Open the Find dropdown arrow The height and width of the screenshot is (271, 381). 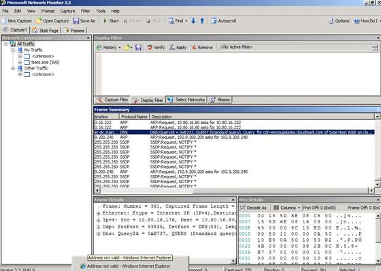click(186, 21)
